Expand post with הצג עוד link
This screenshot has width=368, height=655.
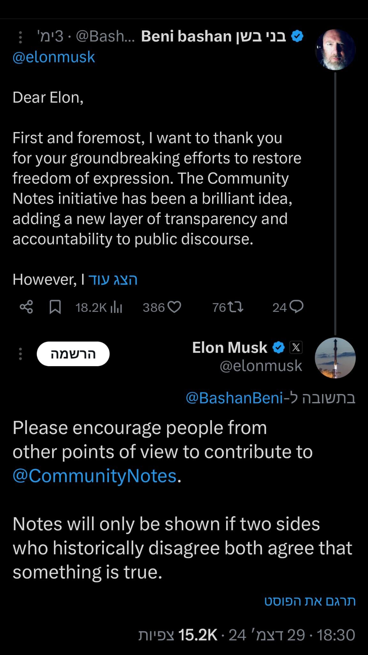coord(113,280)
